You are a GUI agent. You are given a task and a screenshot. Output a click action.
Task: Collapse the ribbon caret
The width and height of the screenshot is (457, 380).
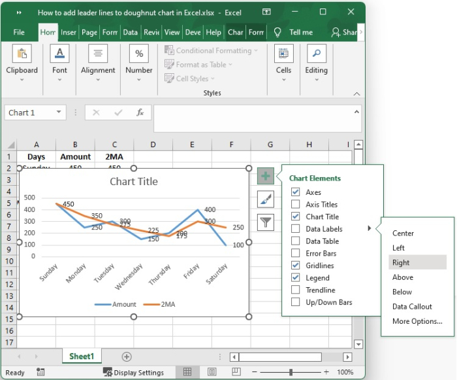(x=356, y=94)
